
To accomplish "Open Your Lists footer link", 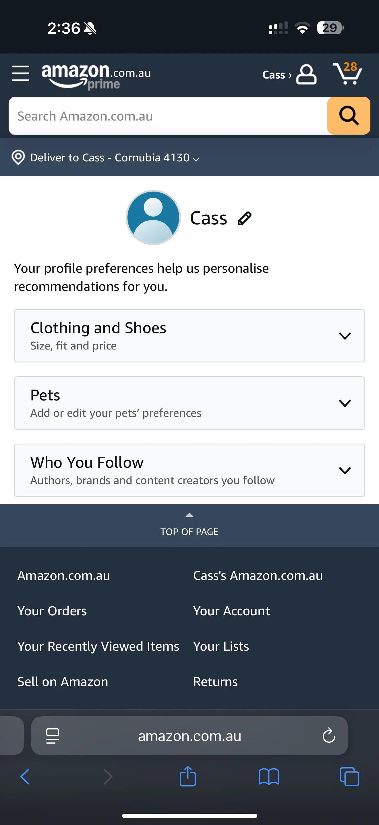I will tap(221, 646).
